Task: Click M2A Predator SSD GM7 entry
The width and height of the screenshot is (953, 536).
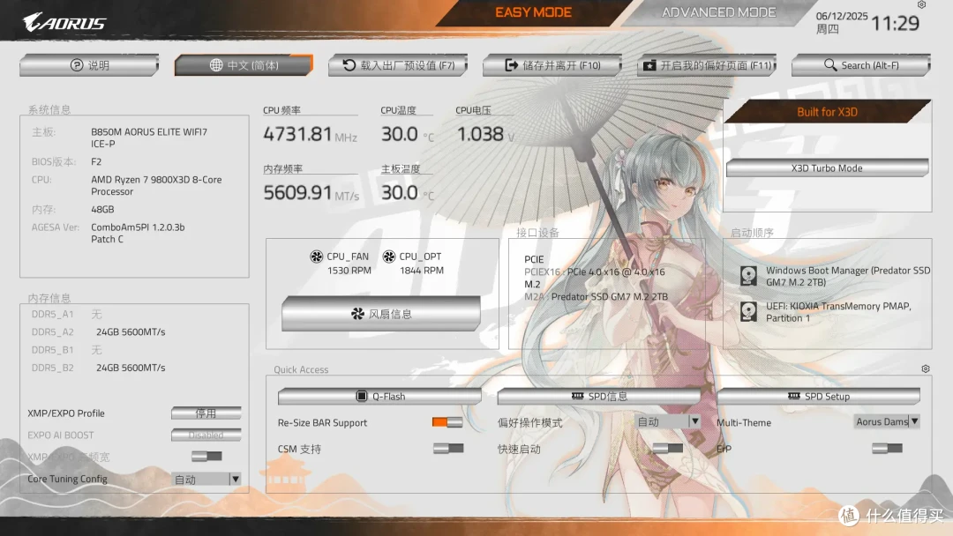Action: pyautogui.click(x=596, y=297)
